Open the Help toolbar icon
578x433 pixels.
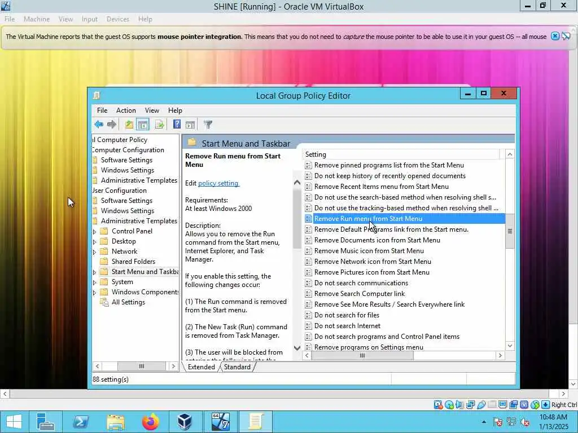tap(177, 125)
